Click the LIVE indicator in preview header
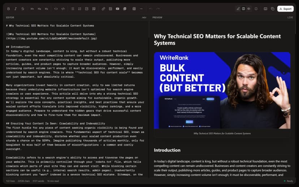The image size is (299, 187). coord(290,18)
